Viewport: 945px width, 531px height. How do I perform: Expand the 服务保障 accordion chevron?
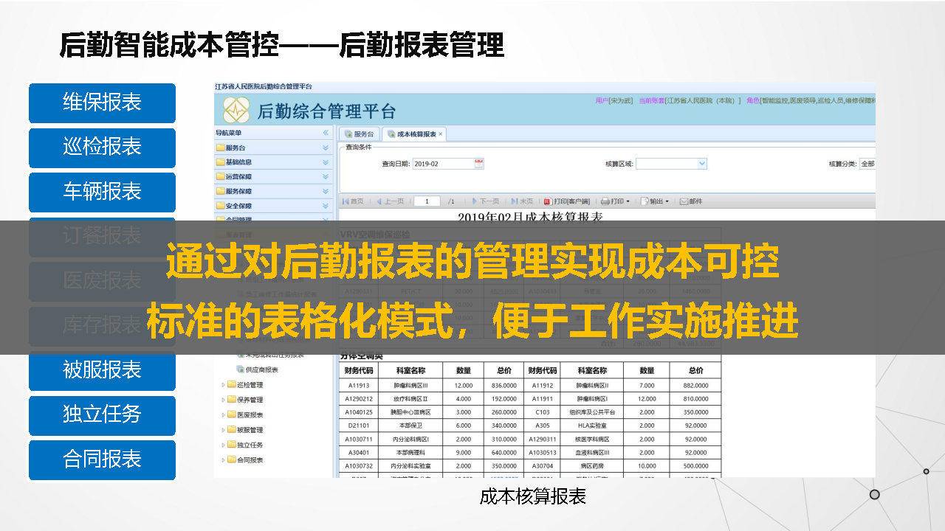click(x=326, y=191)
